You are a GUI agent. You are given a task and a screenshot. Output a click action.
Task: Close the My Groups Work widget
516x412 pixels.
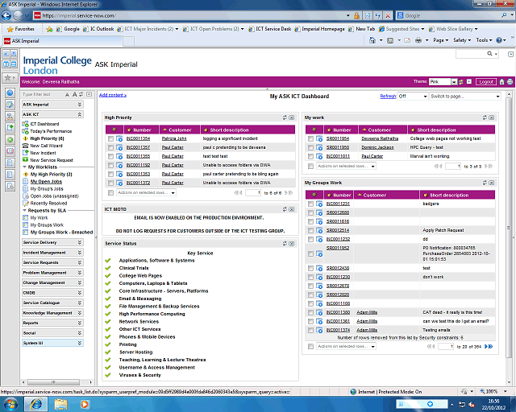(x=492, y=183)
